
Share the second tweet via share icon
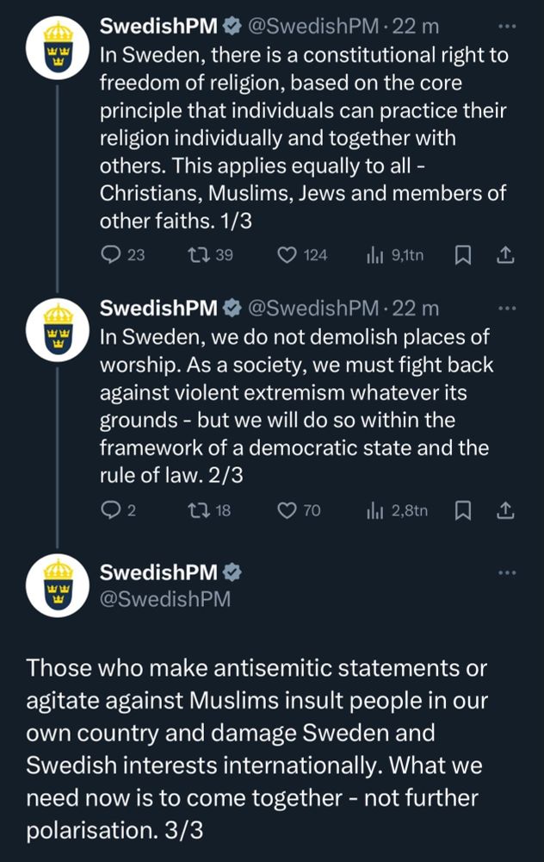click(x=505, y=510)
